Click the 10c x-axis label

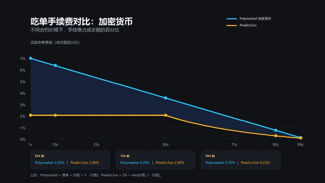[55, 145]
